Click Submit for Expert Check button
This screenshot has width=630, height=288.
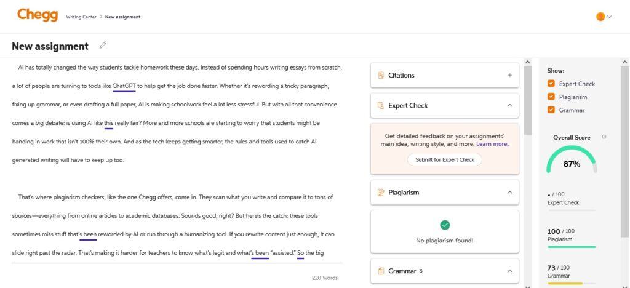point(445,159)
